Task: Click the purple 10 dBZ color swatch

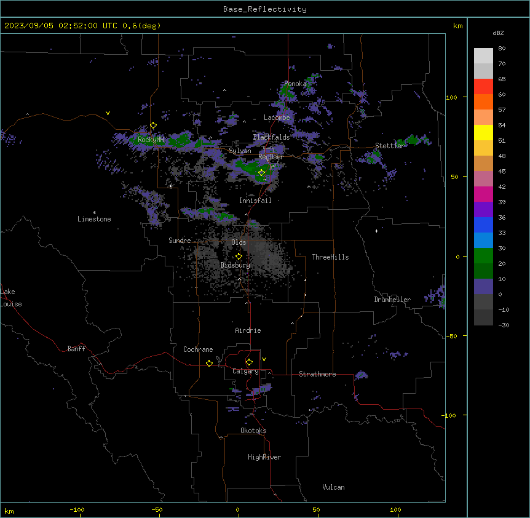Action: [x=483, y=287]
